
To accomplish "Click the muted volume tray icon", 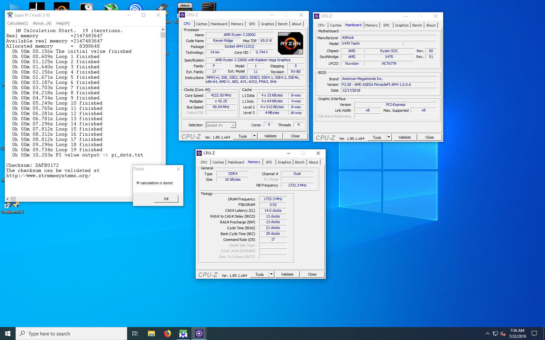I will point(503,334).
